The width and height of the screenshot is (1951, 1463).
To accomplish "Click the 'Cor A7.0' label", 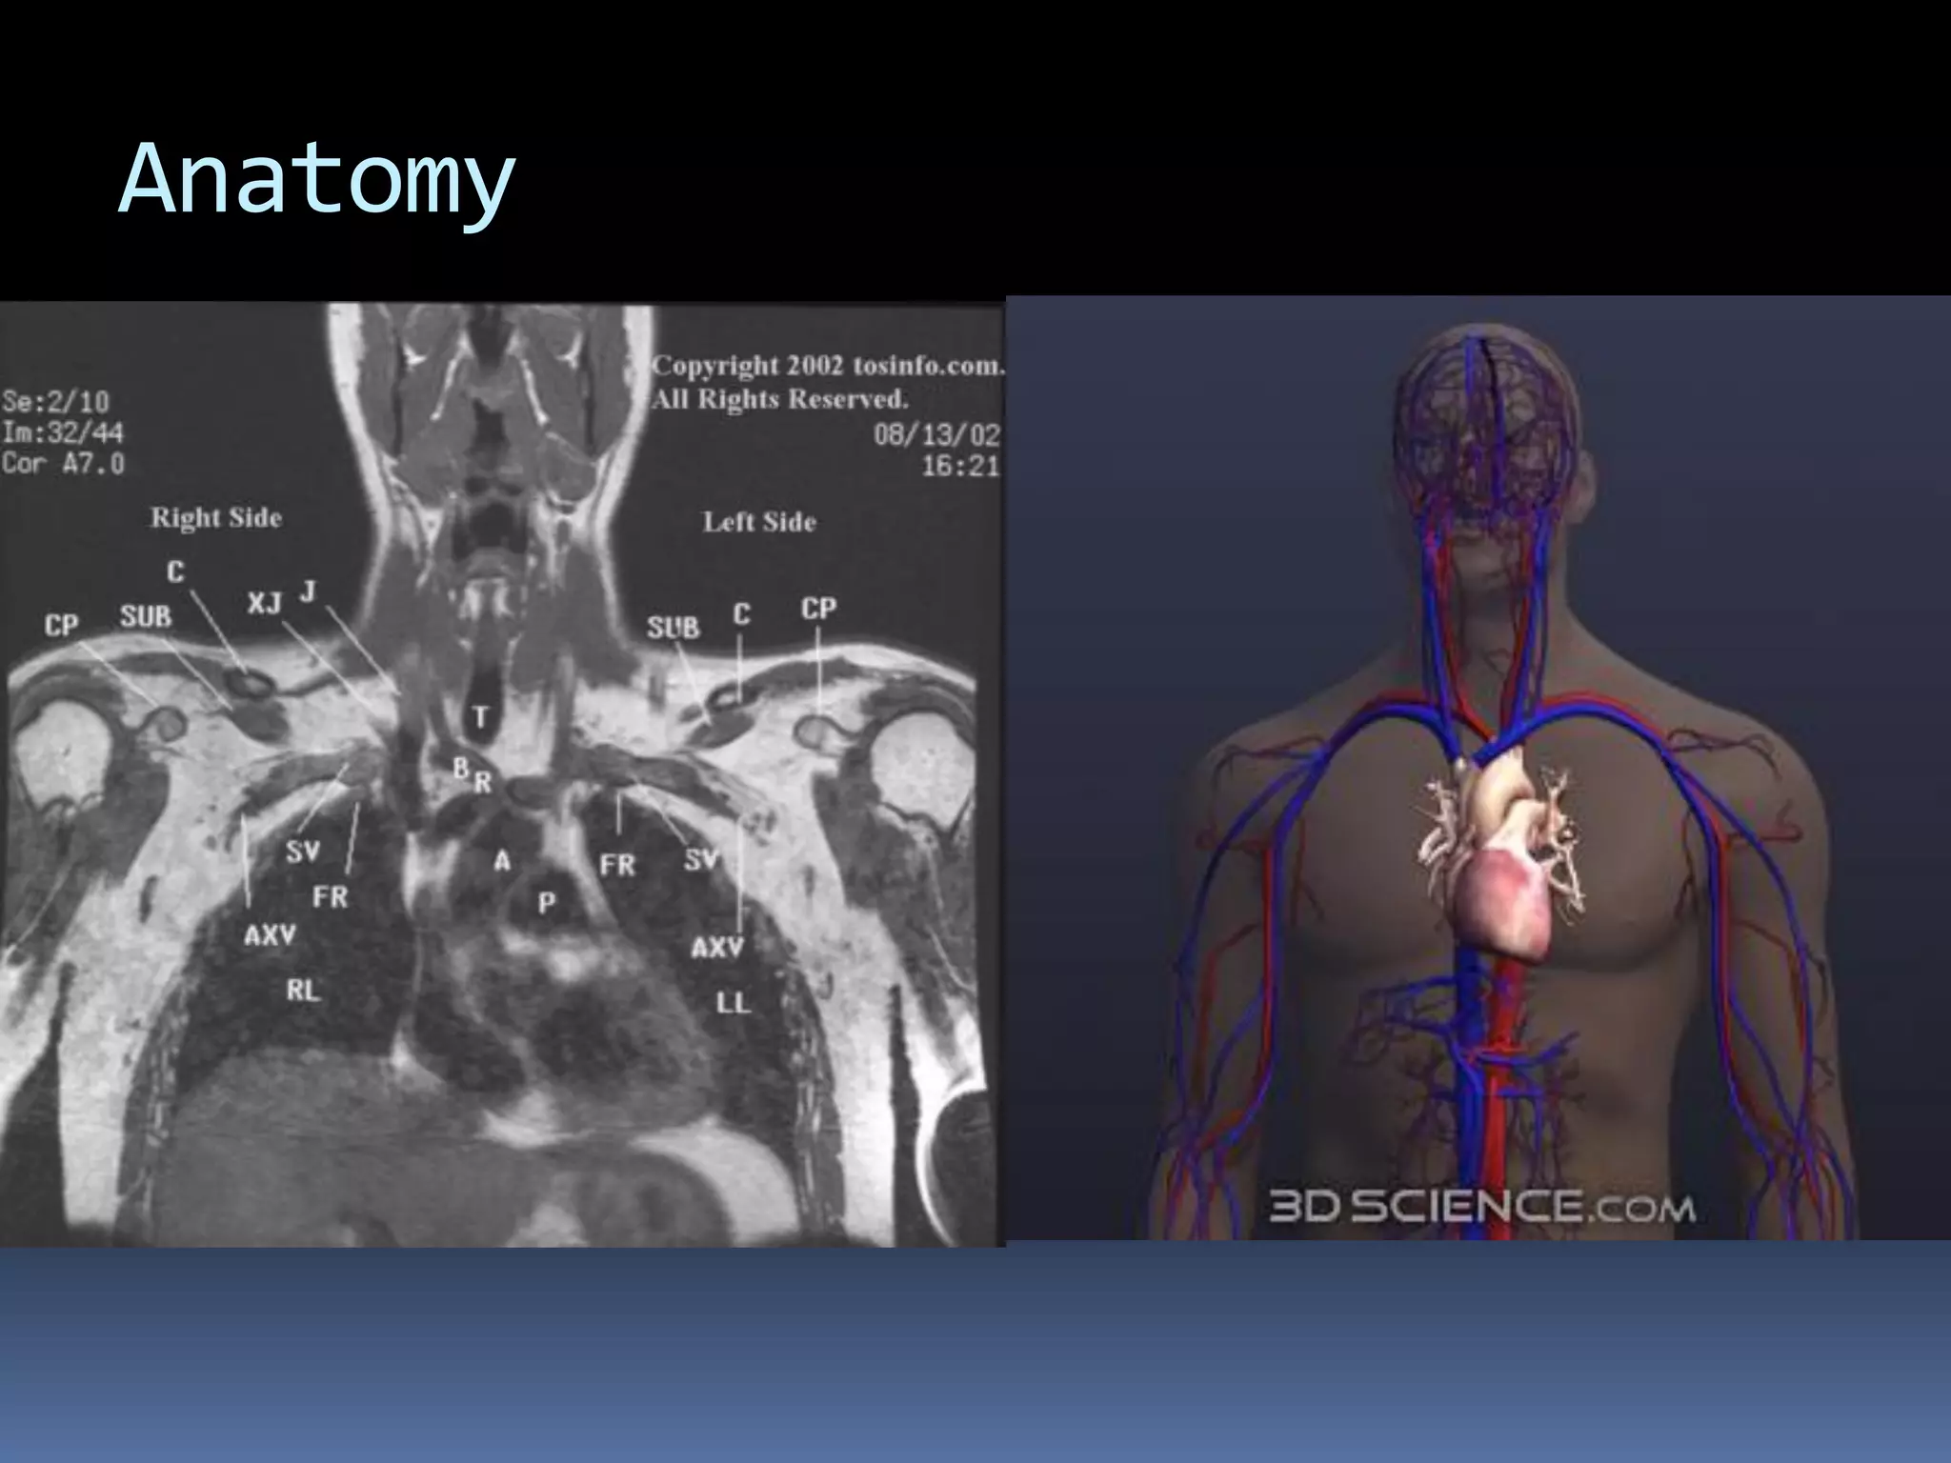I will click(63, 465).
